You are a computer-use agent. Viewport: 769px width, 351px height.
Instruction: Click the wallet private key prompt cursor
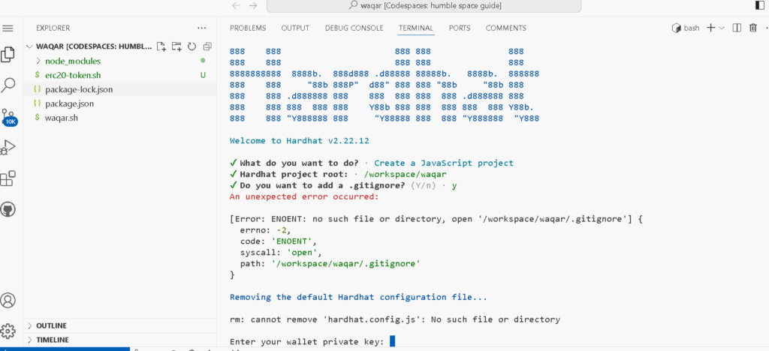[392, 341]
